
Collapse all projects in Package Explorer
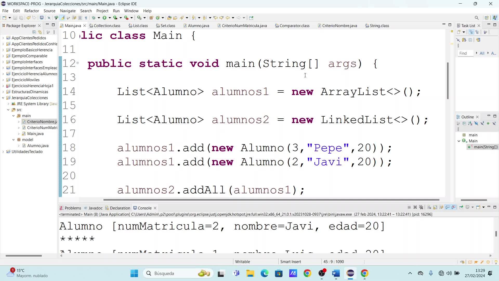(x=34, y=32)
